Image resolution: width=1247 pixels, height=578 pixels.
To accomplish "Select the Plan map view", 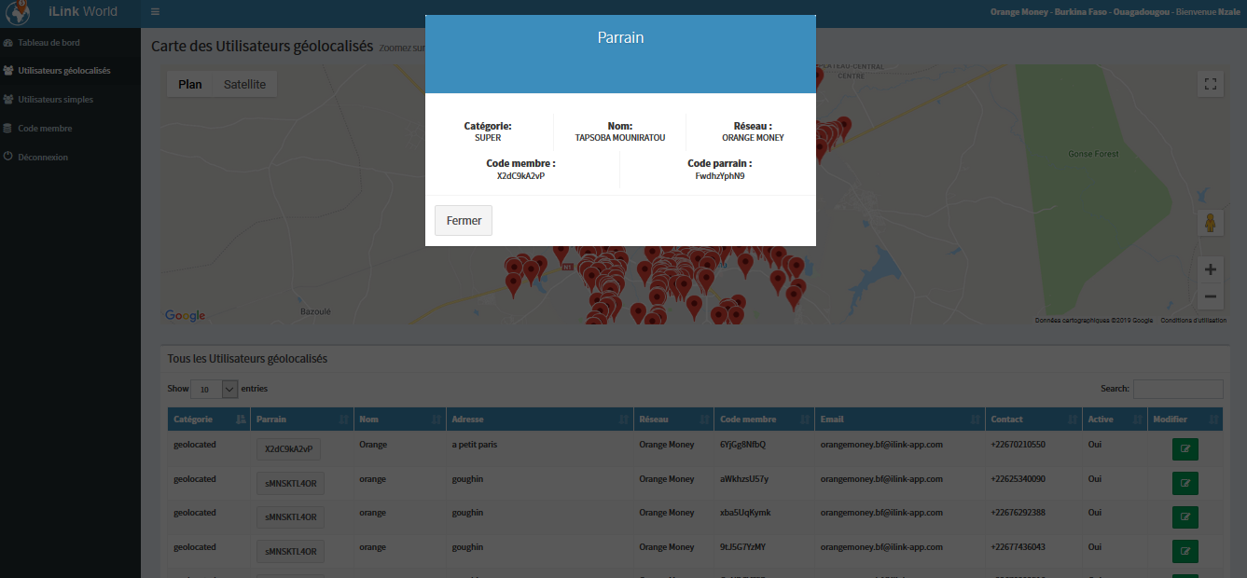I will click(190, 85).
